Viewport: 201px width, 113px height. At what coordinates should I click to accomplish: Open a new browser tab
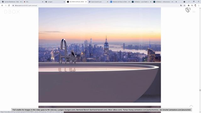176,2
